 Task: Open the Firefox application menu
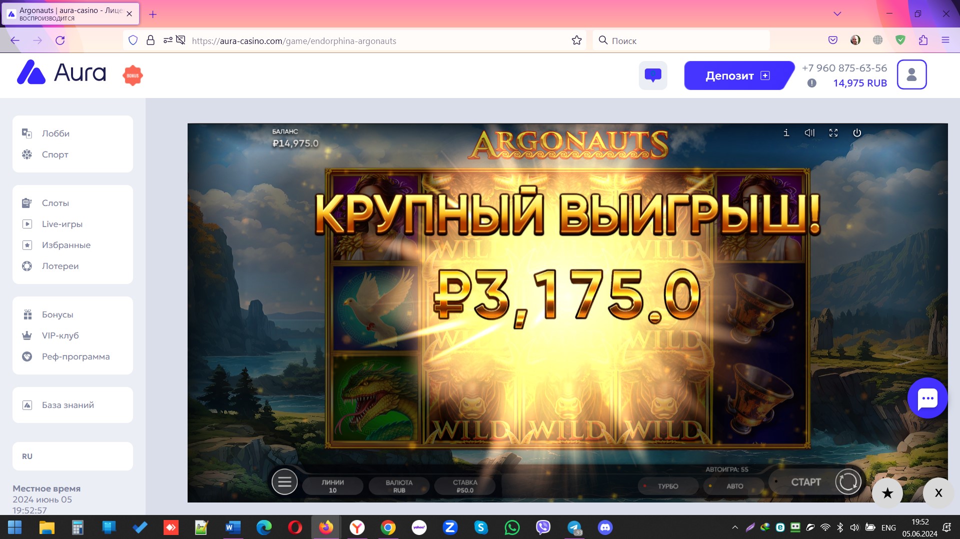[945, 40]
